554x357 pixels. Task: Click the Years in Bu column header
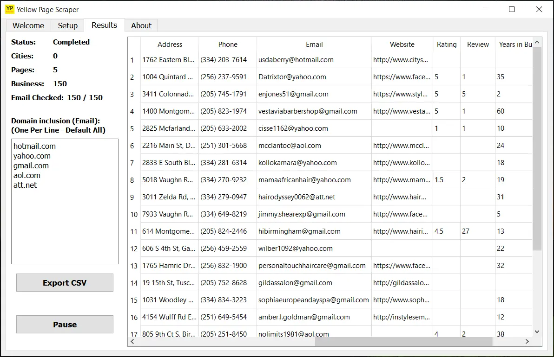514,45
